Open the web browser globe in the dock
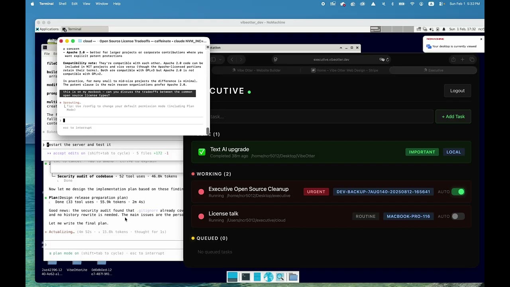 269,277
